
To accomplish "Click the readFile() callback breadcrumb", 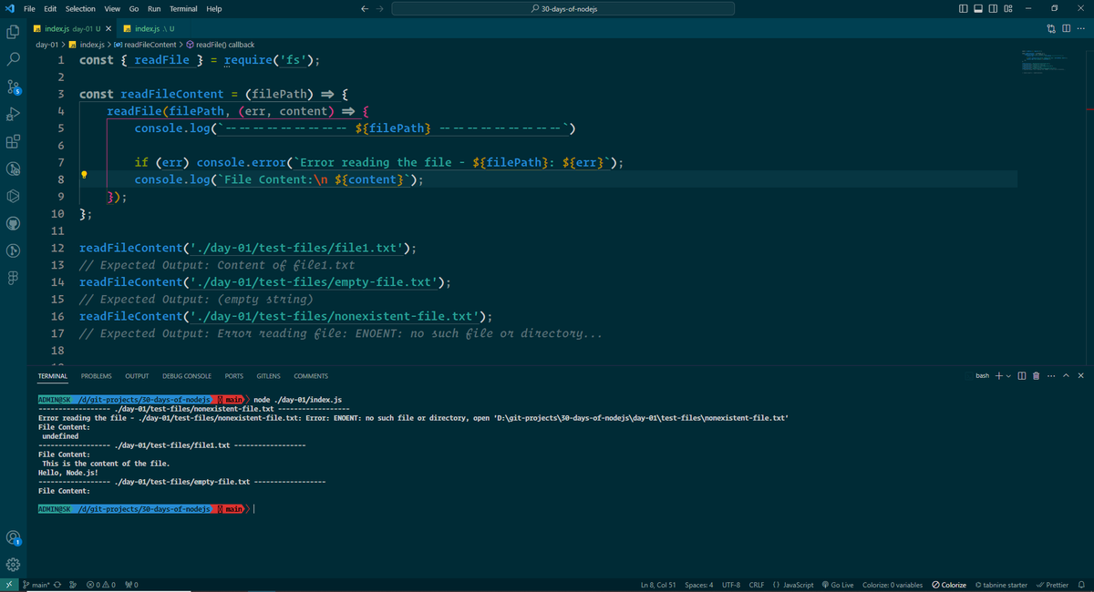I will [x=220, y=45].
